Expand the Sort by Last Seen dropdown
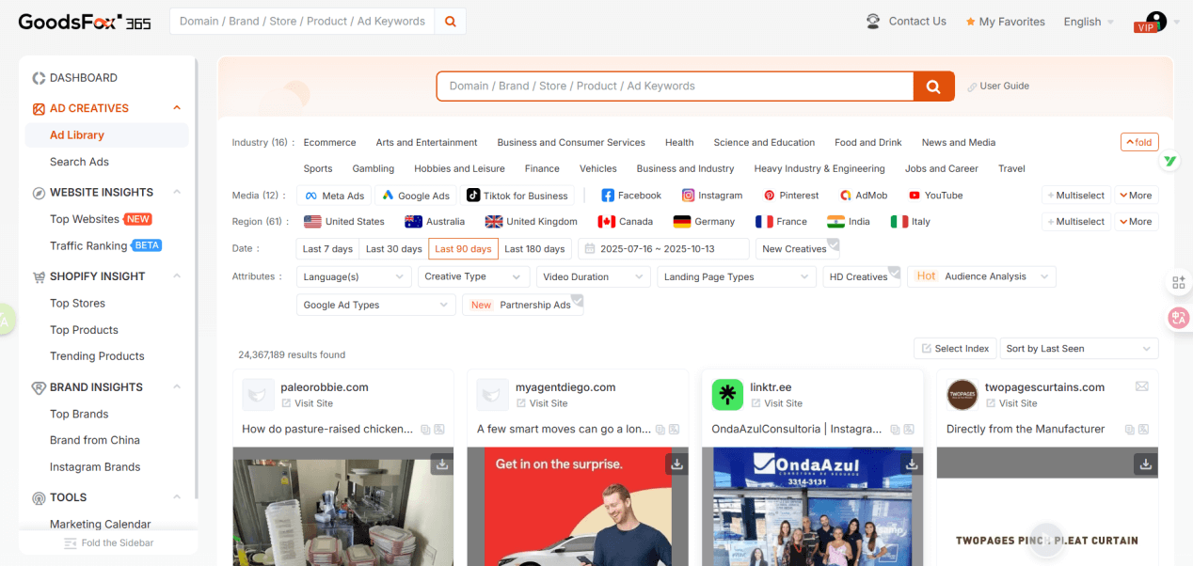1193x566 pixels. pyautogui.click(x=1078, y=349)
